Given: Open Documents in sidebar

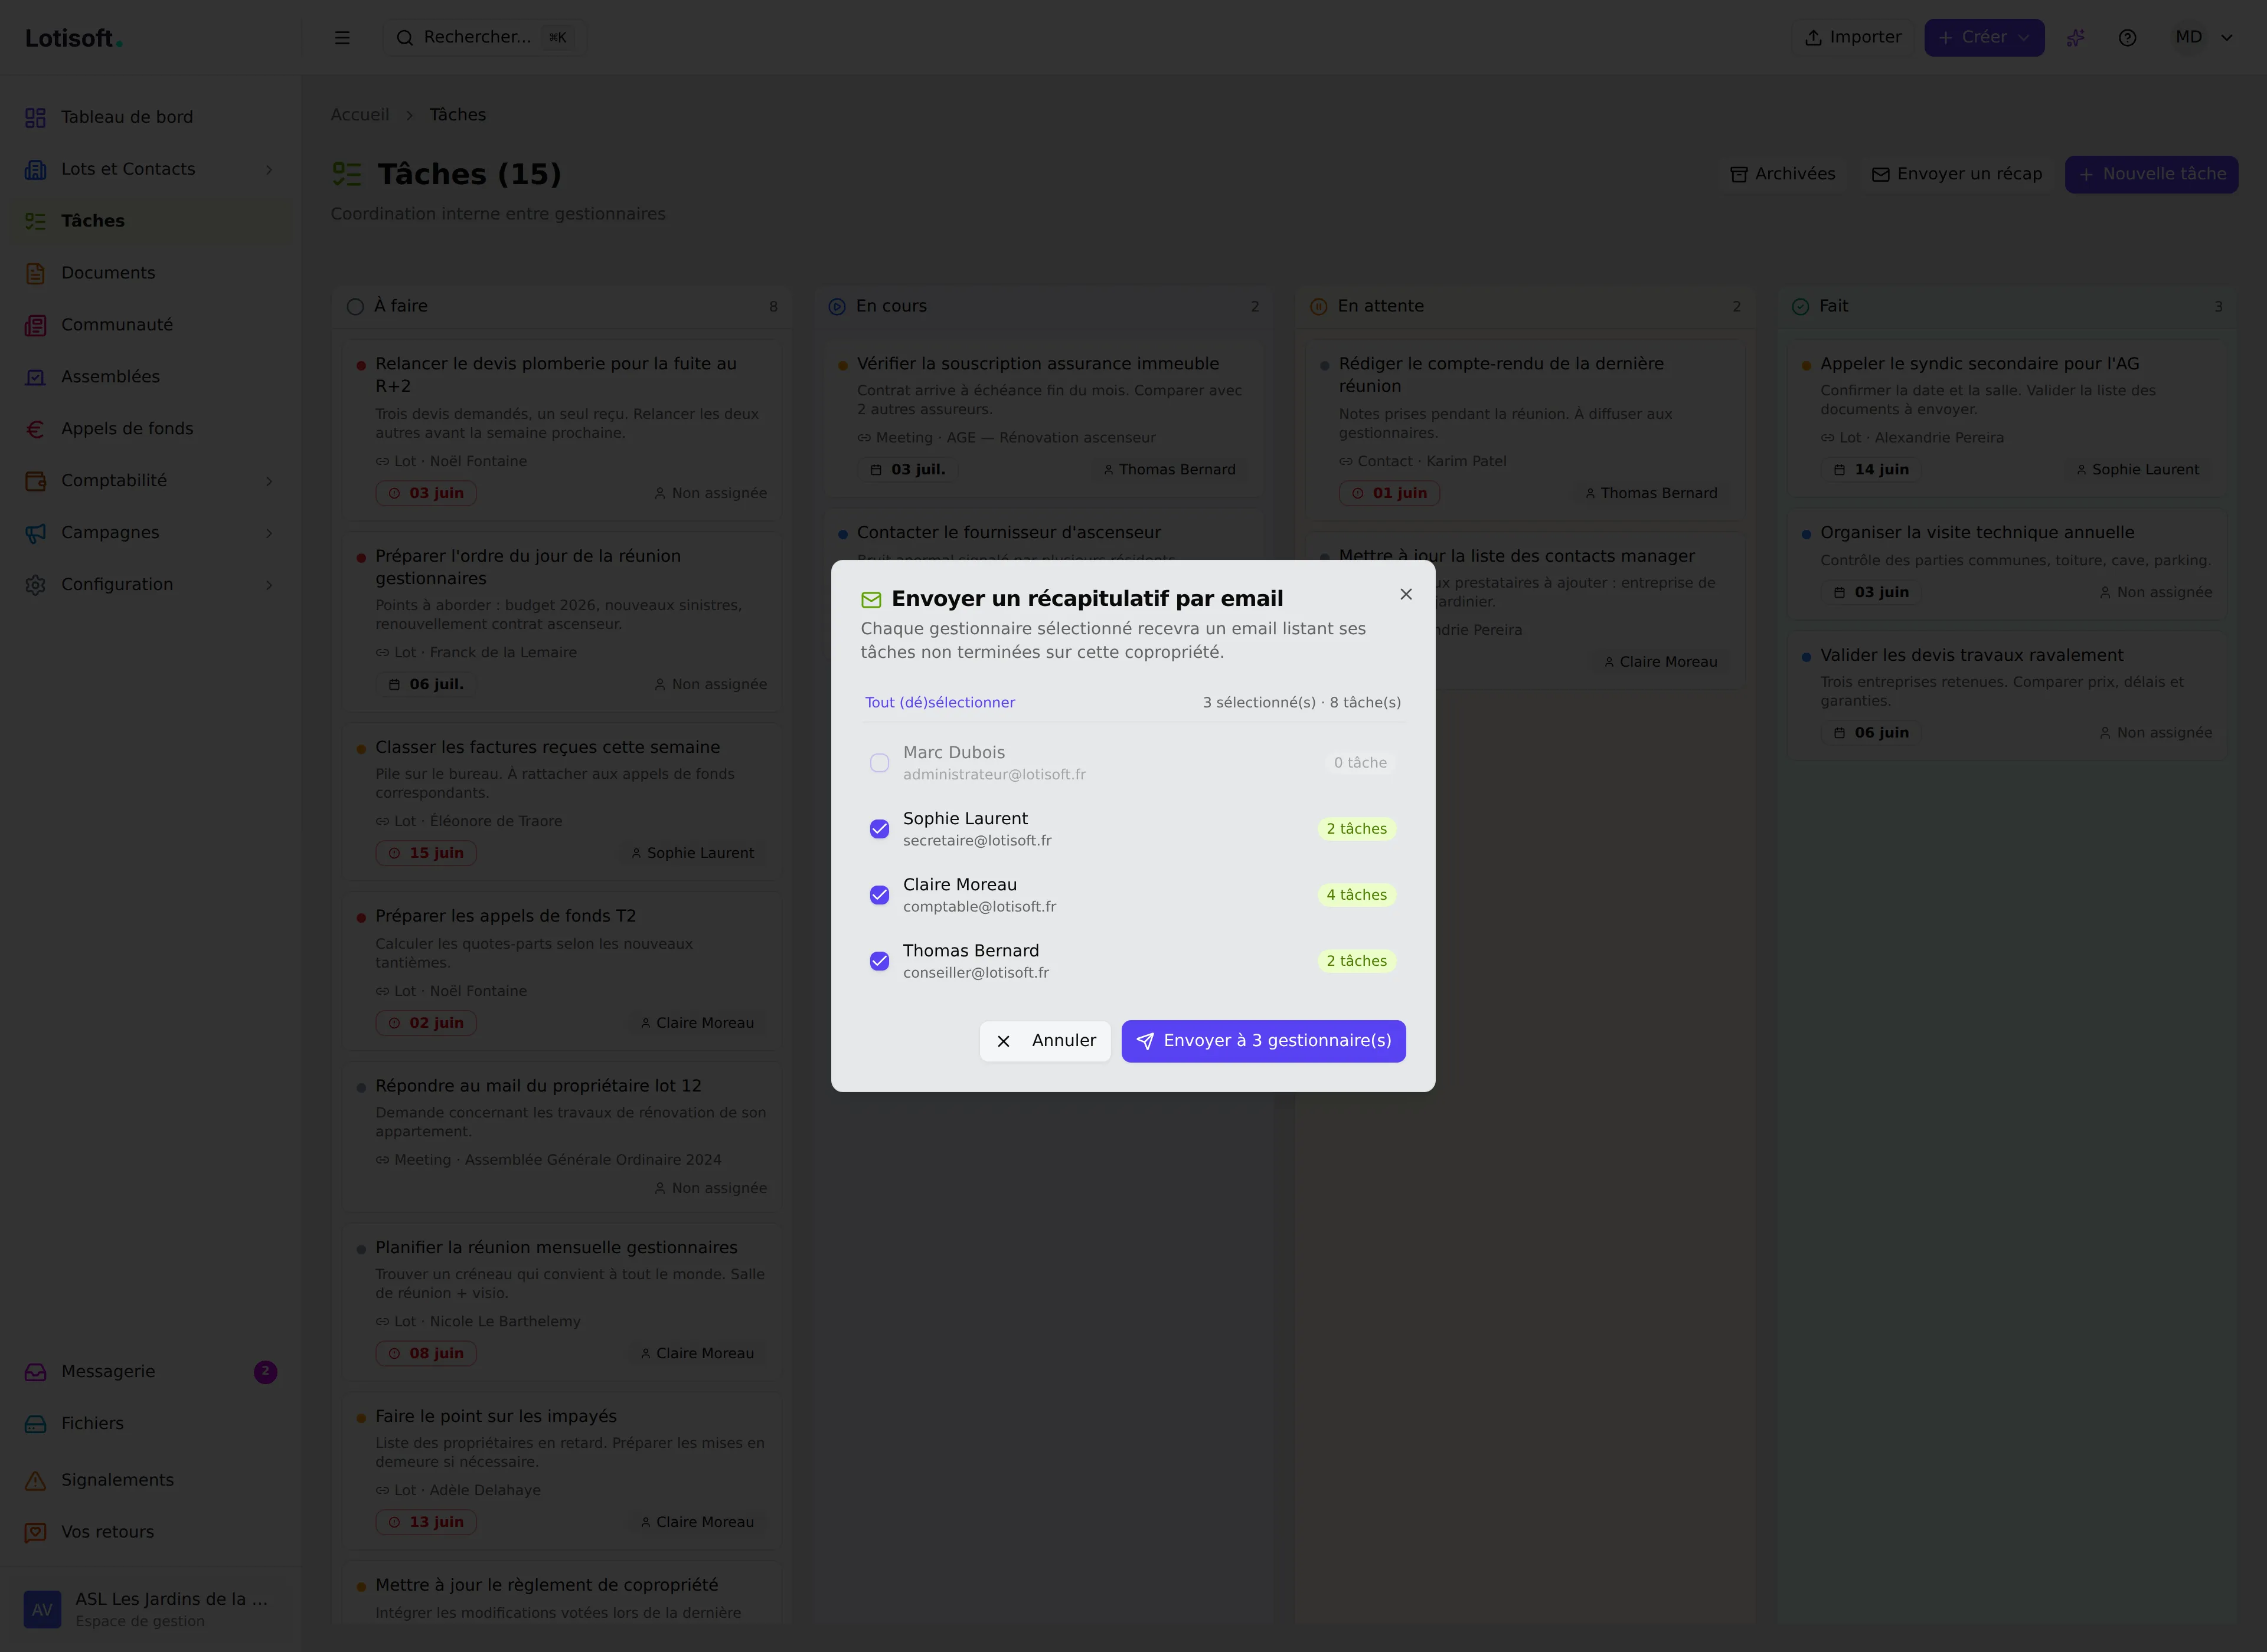Looking at the screenshot, I should pos(150,273).
